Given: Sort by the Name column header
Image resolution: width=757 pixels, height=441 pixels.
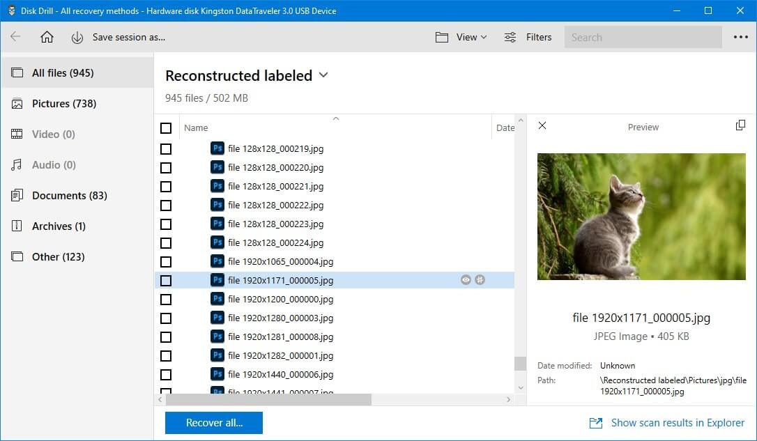Looking at the screenshot, I should 196,128.
